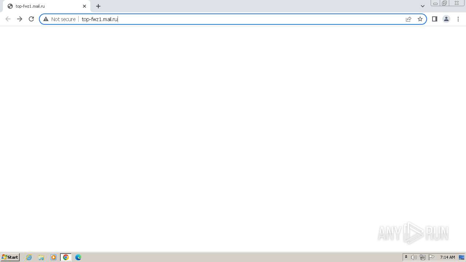Toggle the browser side panel
This screenshot has height=262, width=466.
click(x=435, y=19)
